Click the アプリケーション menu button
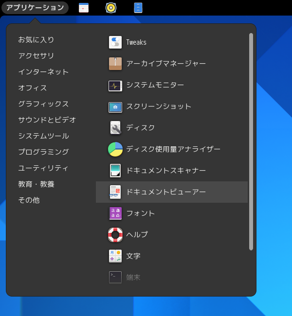The image size is (292, 316). tap(35, 8)
